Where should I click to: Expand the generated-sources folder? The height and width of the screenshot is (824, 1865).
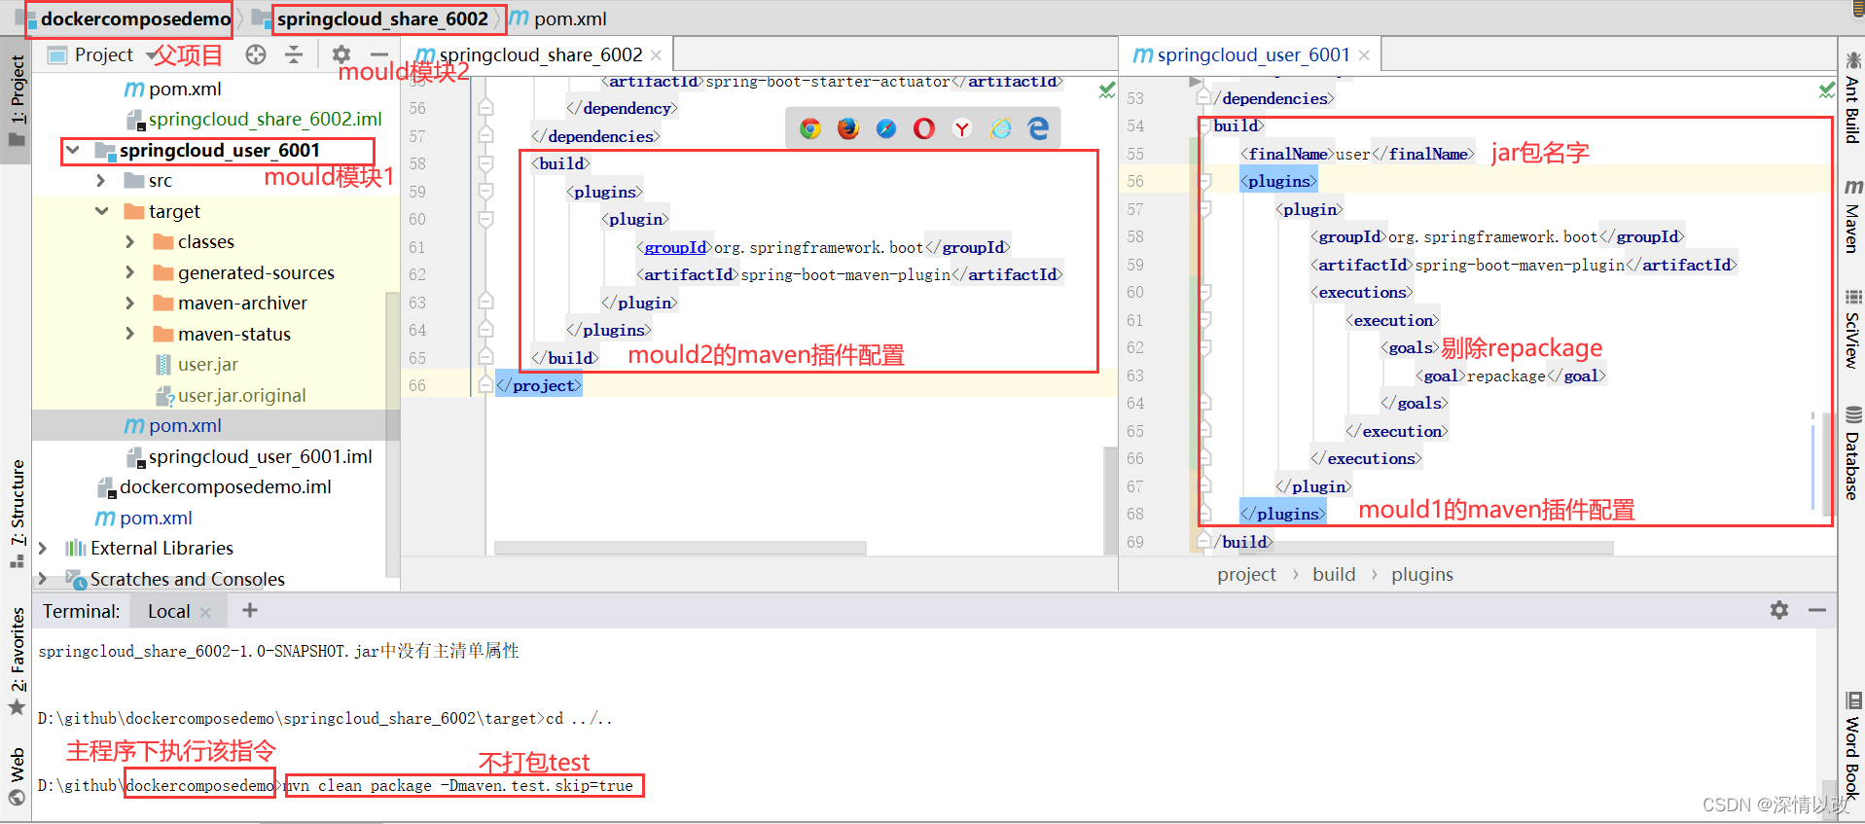[x=130, y=272]
